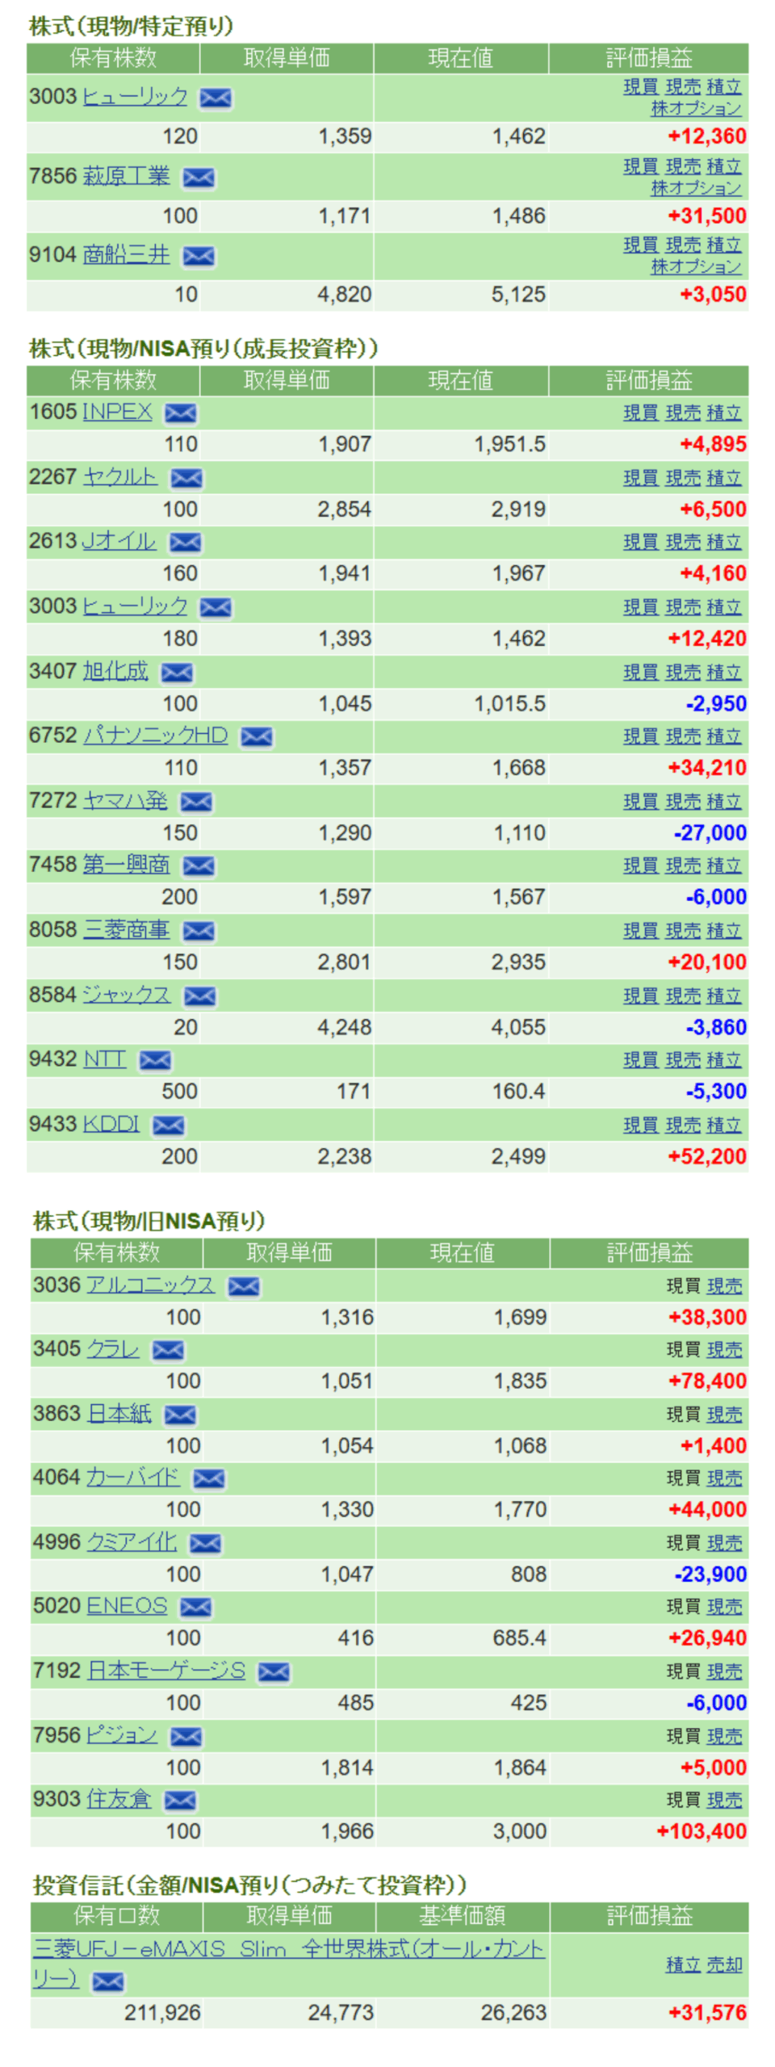Click the mail icon beside 住友倉
This screenshot has width=775, height=2067.
(x=179, y=1801)
